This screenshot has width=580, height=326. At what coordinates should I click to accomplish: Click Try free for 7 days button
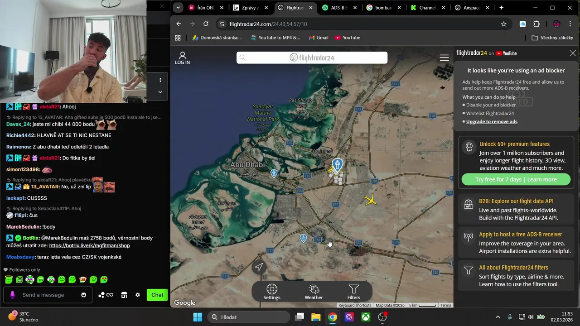[x=516, y=179]
